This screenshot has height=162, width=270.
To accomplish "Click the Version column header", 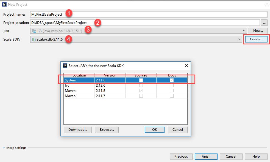I will 110,75.
